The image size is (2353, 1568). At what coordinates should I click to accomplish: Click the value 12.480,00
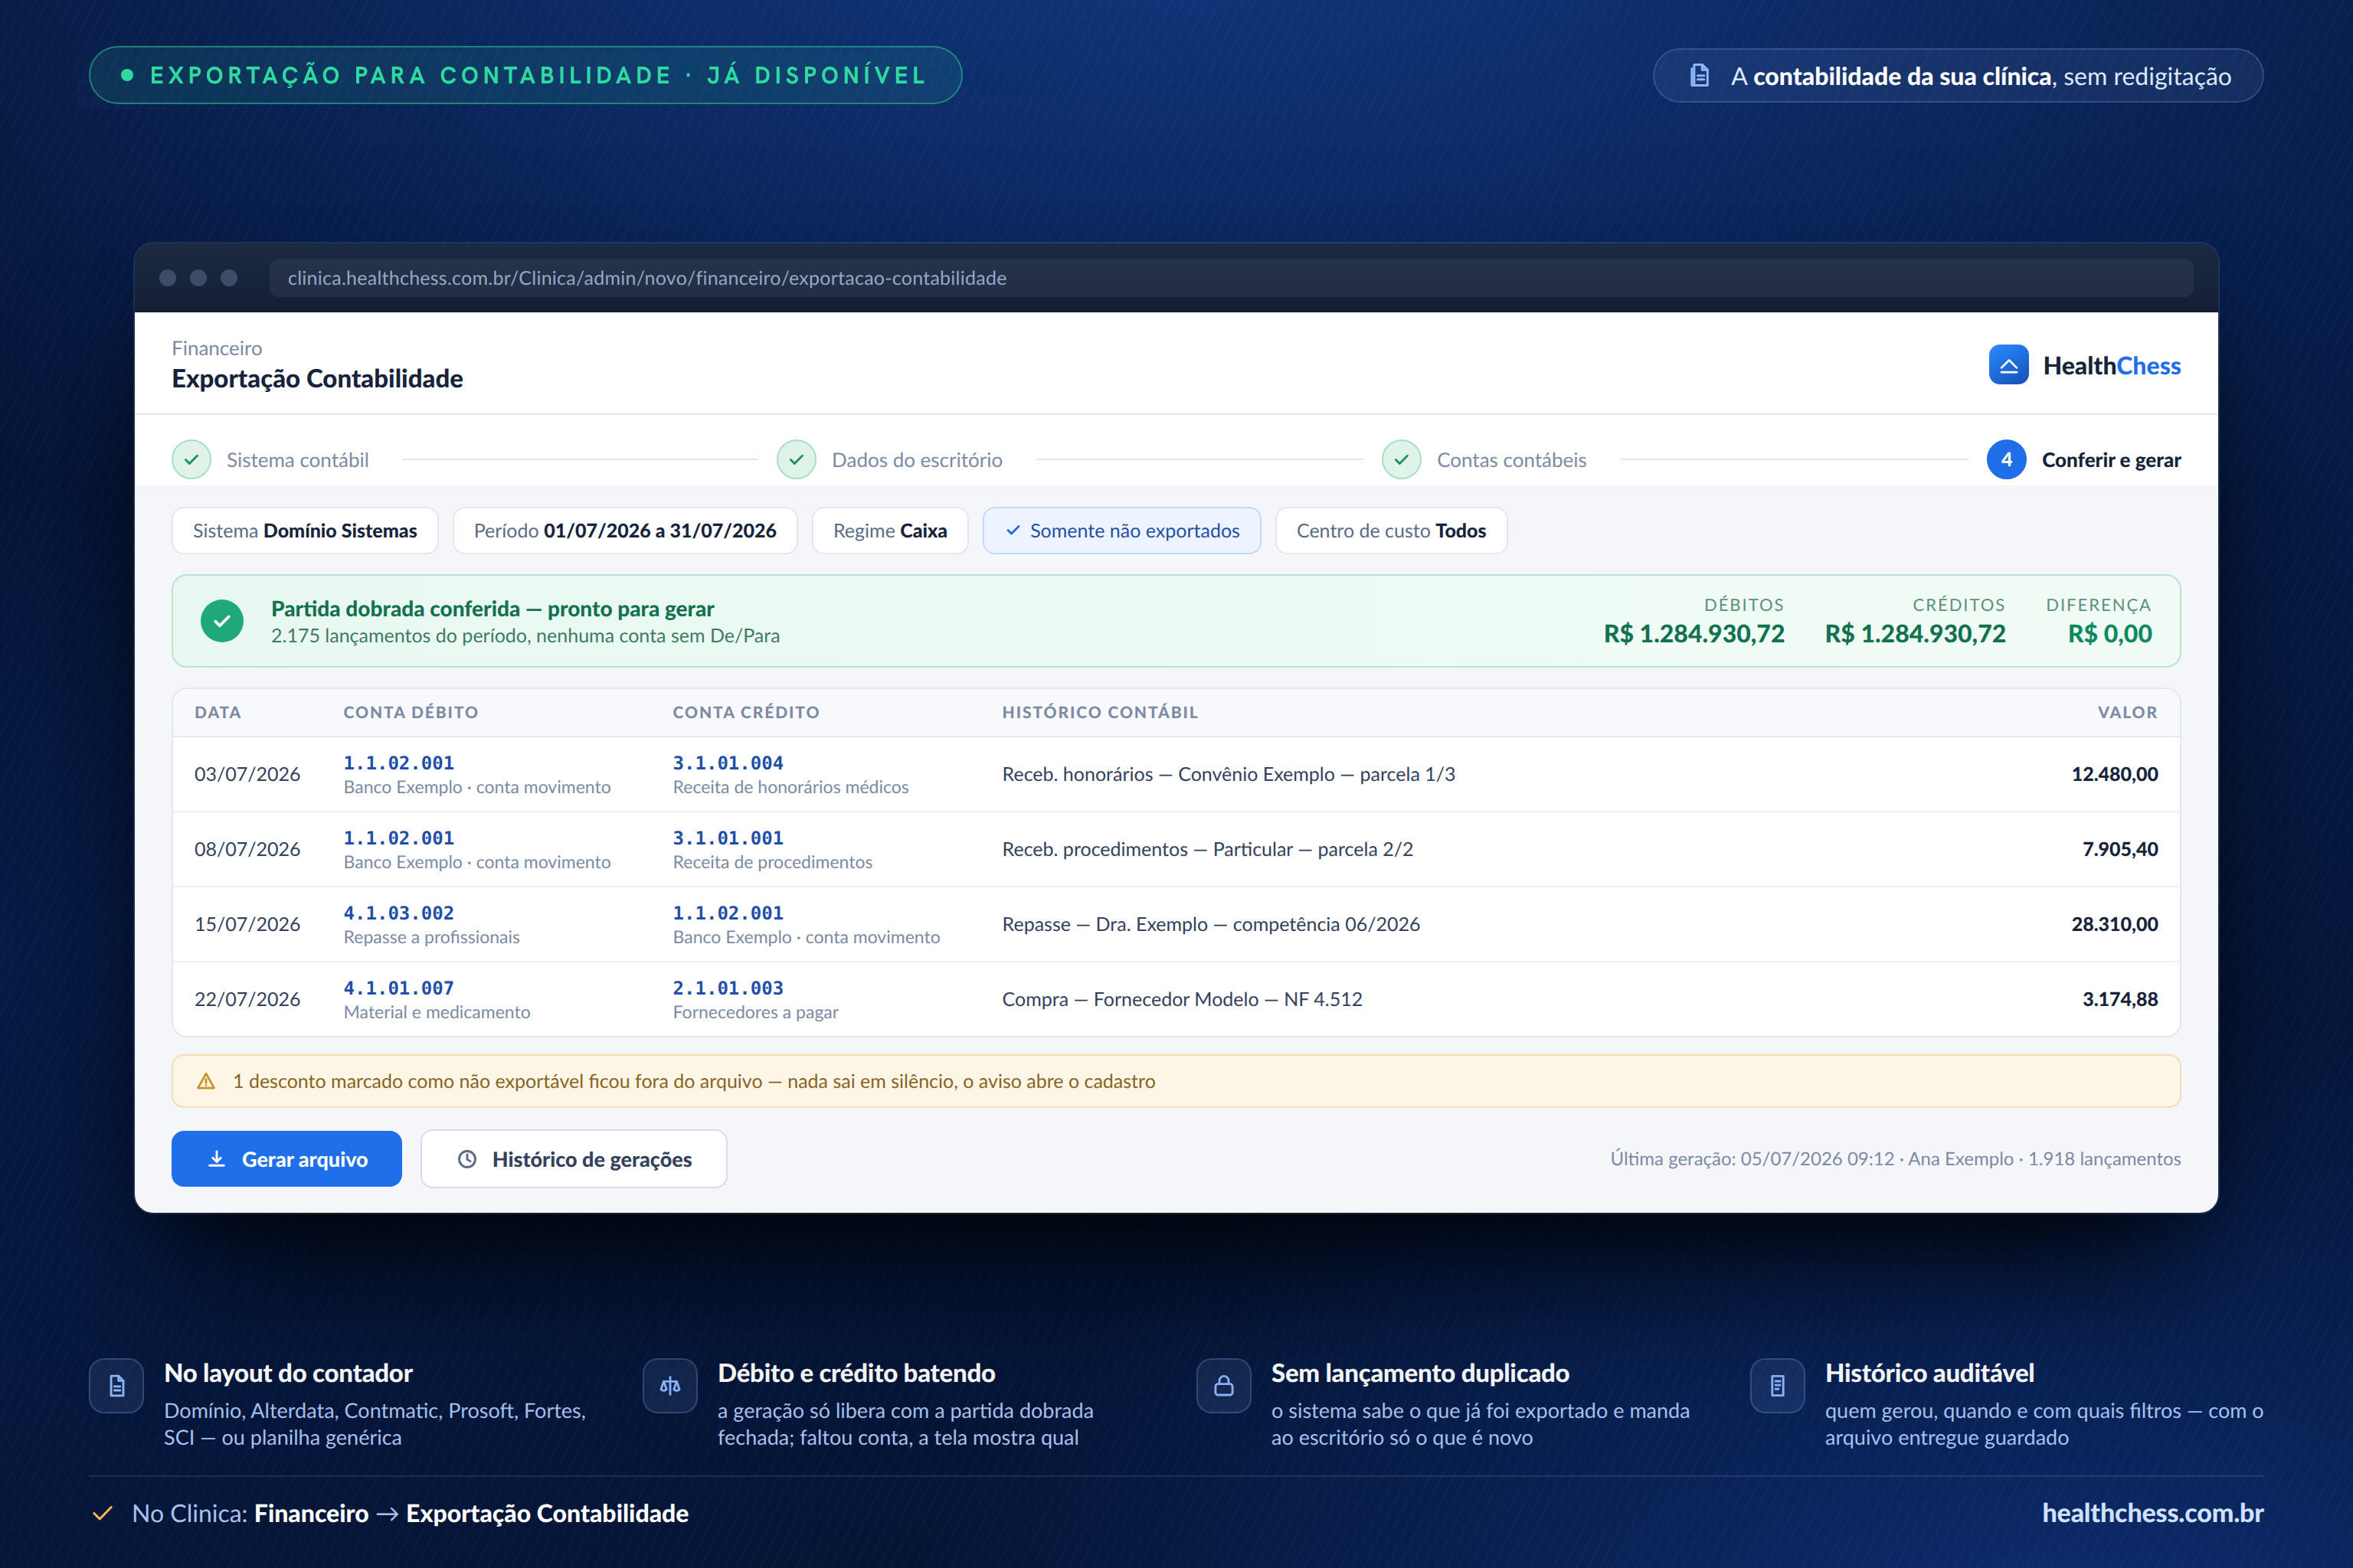[2115, 774]
